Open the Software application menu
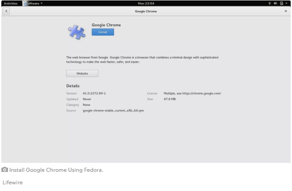 33,4
